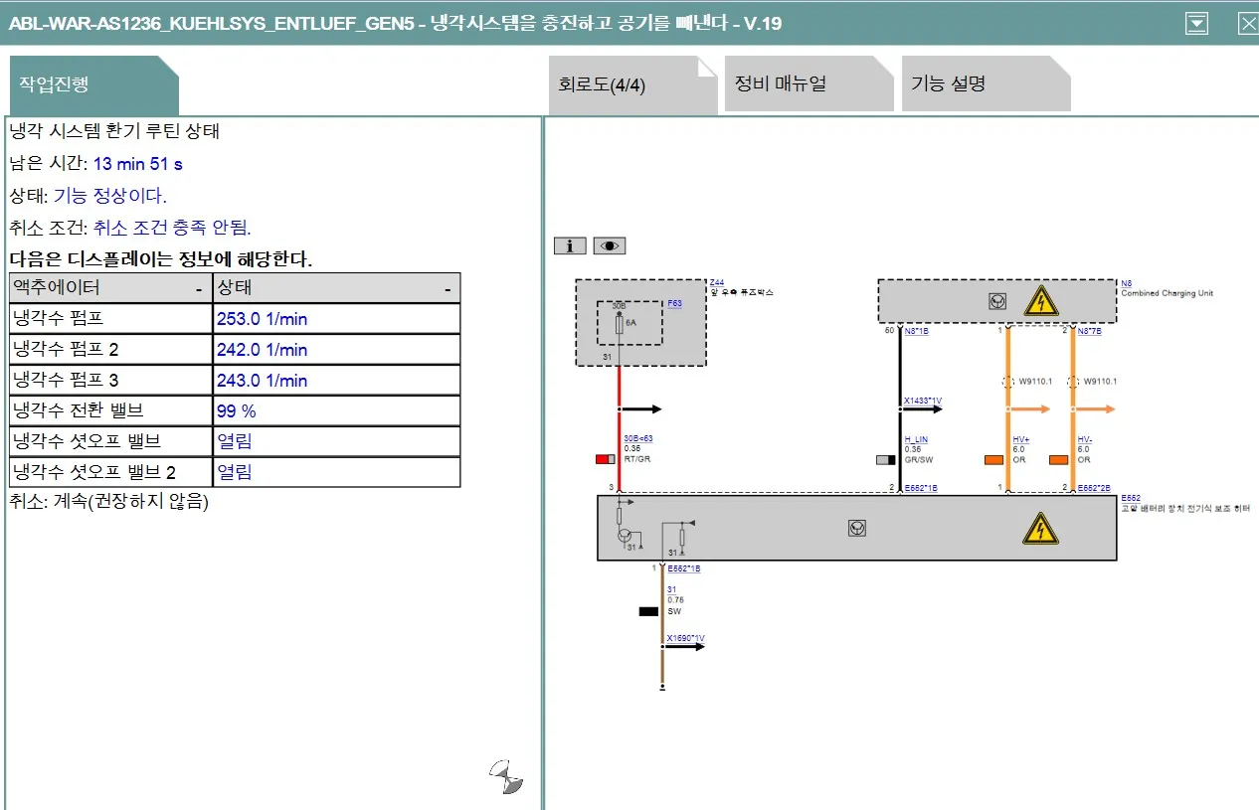Expand the 액추에이터 column header sort control
1259x810 pixels.
point(199,289)
